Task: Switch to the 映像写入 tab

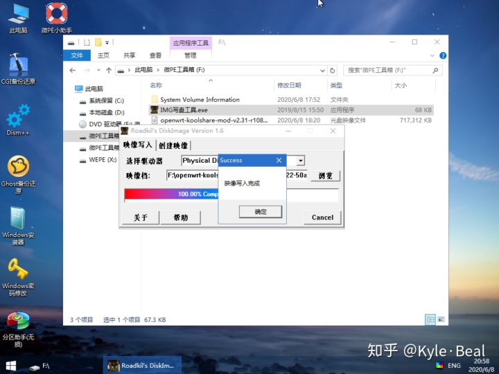Action: pos(138,145)
